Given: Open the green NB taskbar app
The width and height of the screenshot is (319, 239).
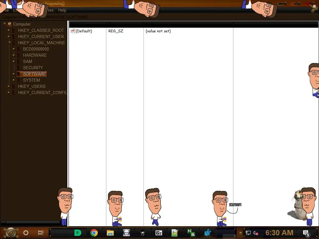Looking at the screenshot, I should [191, 233].
